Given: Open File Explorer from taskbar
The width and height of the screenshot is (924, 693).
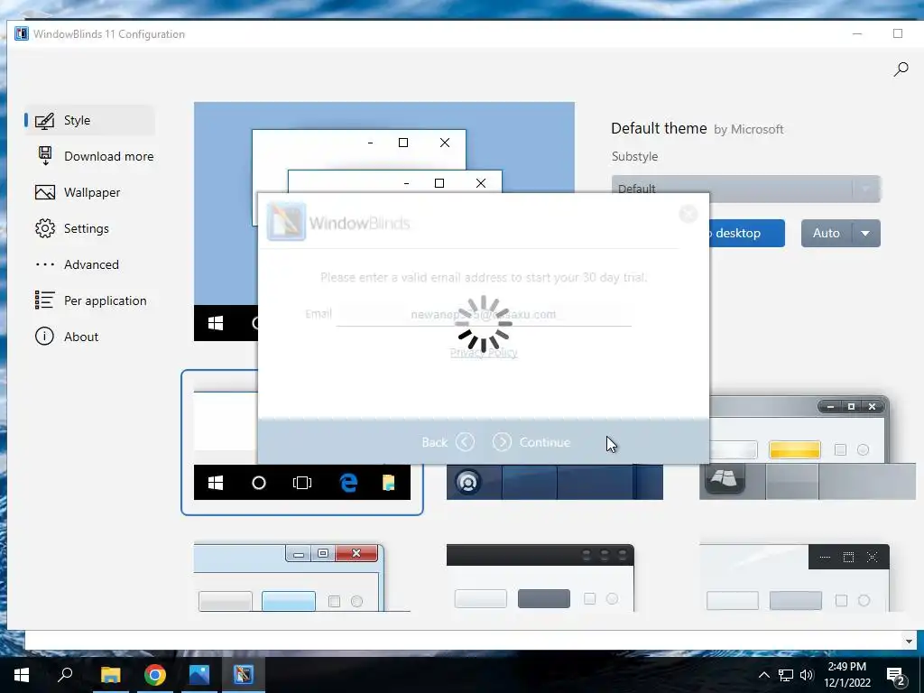Looking at the screenshot, I should pyautogui.click(x=110, y=675).
